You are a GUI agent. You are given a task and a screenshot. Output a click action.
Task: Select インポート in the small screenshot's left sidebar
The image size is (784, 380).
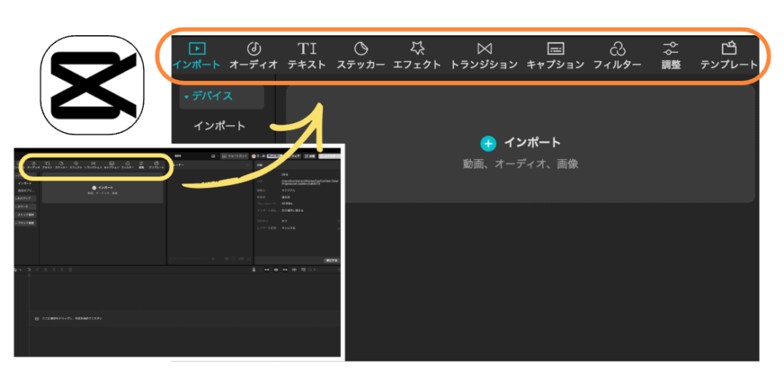[x=25, y=184]
